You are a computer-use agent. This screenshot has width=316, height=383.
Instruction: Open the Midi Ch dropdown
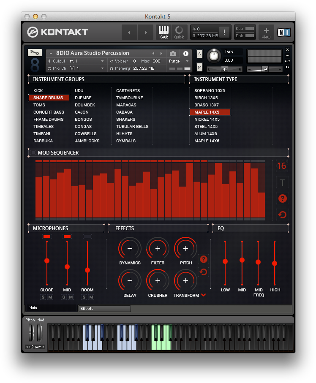[x=76, y=68]
